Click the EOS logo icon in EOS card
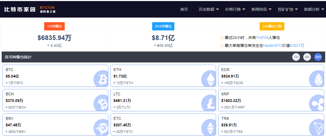The width and height of the screenshot is (326, 137). pos(316,79)
